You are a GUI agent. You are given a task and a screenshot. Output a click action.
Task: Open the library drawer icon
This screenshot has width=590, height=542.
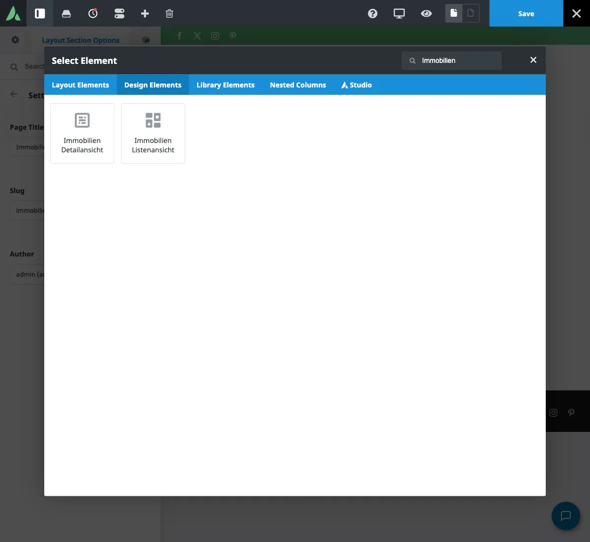click(66, 14)
